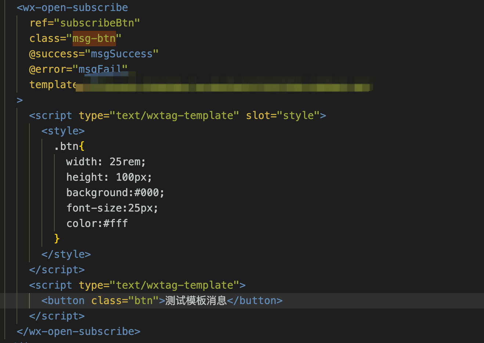Screen dimensions: 484x343
Task: Click the @error attribute name
Action: click(x=48, y=69)
